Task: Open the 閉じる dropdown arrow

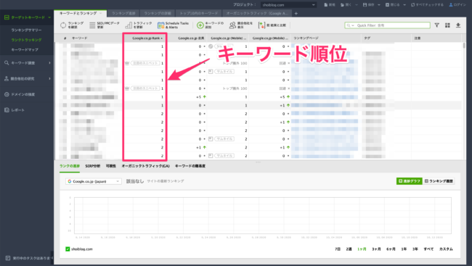Action: click(404, 5)
